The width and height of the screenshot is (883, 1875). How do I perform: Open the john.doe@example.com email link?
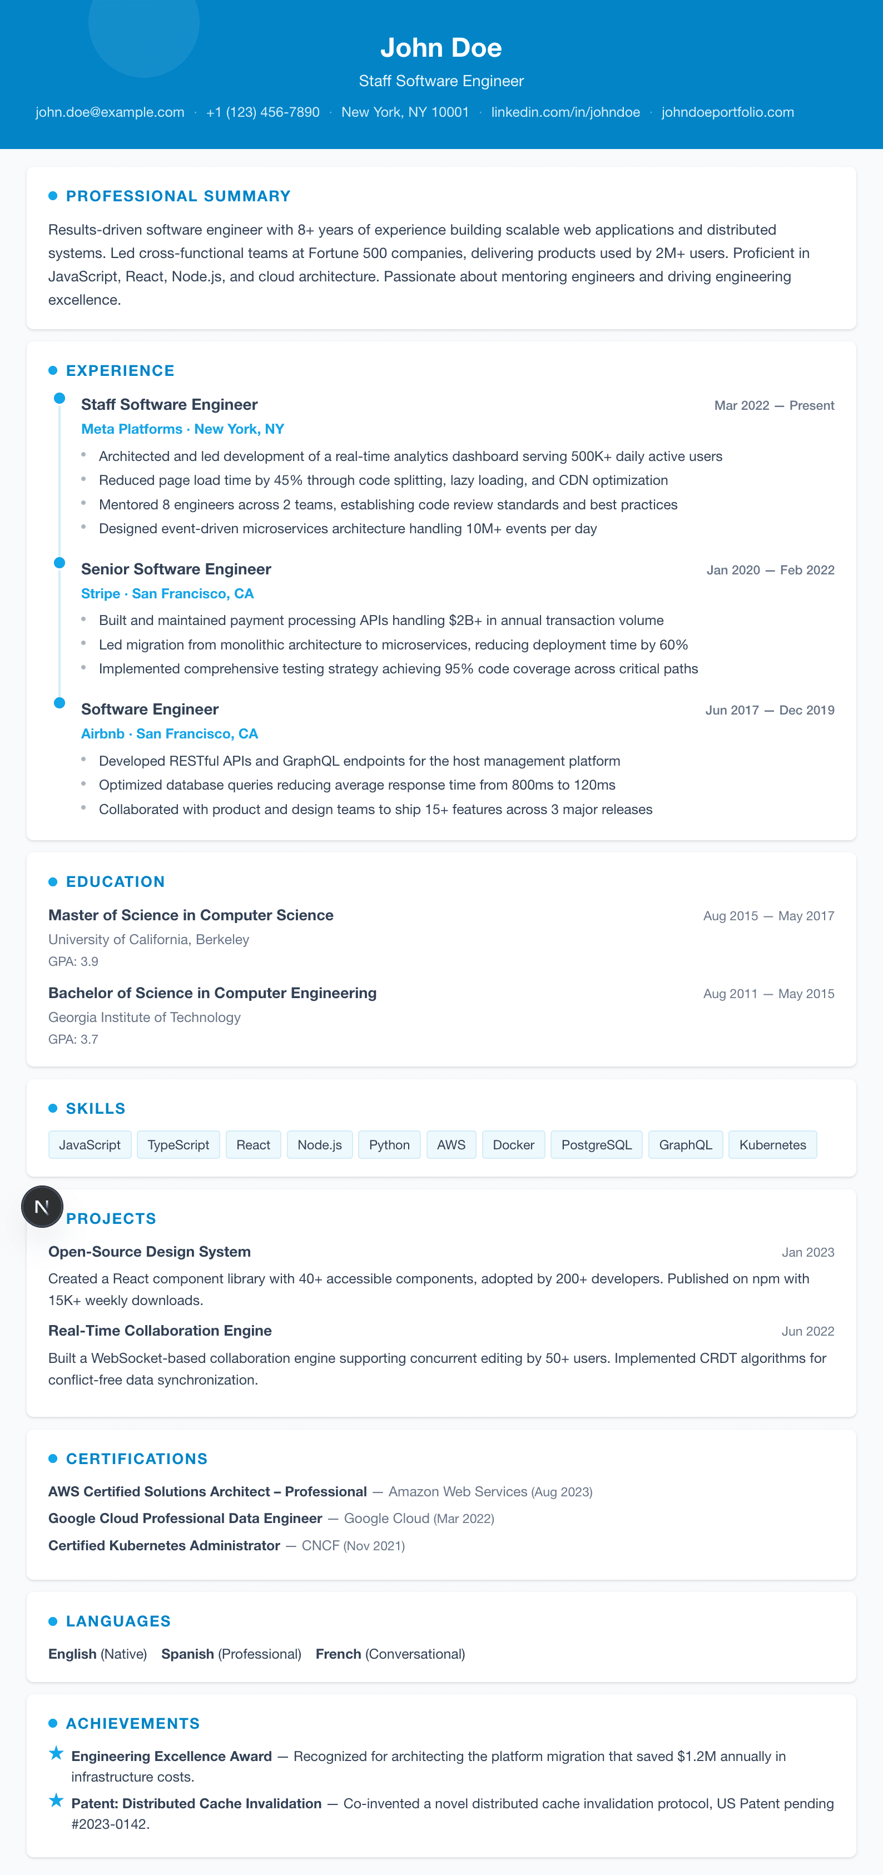point(110,112)
